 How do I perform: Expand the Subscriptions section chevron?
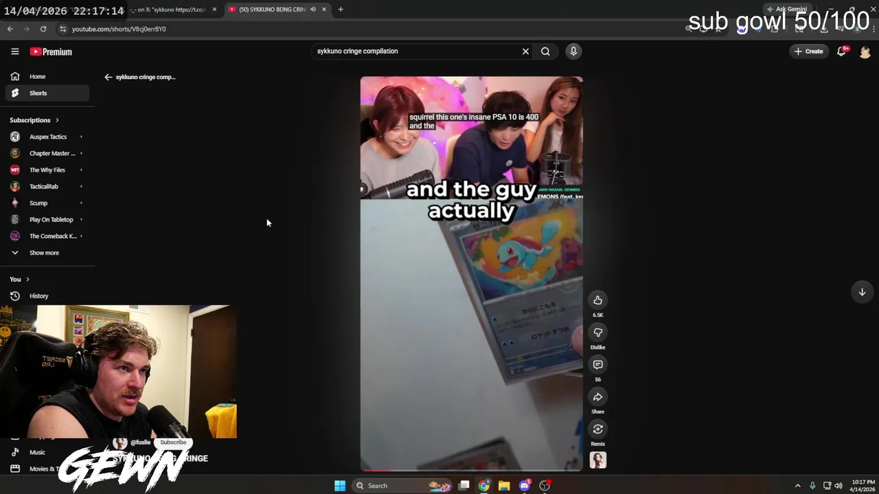57,120
